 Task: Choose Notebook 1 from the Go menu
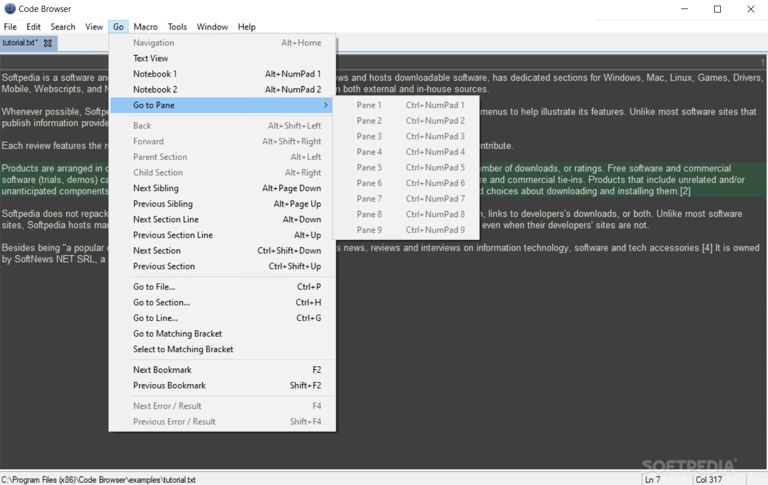154,74
